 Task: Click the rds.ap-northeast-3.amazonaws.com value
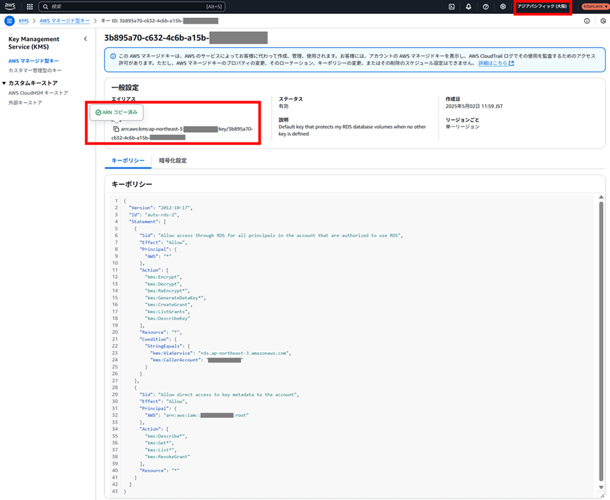[x=245, y=353]
